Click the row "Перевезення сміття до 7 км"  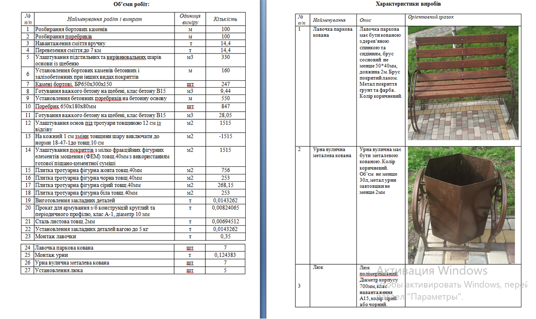pyautogui.click(x=133, y=50)
